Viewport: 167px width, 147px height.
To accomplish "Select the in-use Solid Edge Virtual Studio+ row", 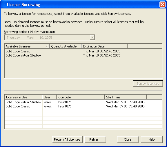I will tap(83, 102).
